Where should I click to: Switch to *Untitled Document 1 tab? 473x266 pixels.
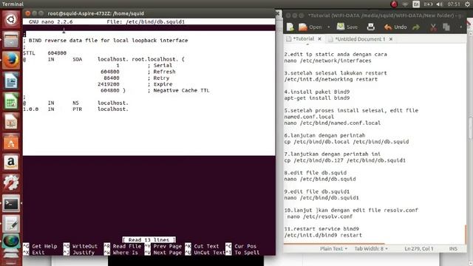pos(360,39)
